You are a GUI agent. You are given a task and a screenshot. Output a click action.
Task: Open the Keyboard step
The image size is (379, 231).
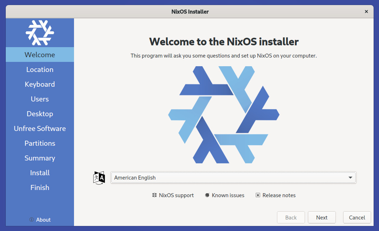40,84
